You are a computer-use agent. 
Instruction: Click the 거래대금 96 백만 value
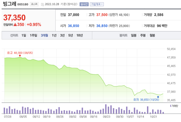[162, 26]
